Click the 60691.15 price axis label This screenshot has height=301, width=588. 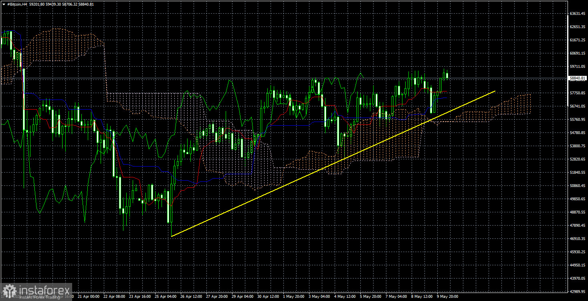(578, 53)
